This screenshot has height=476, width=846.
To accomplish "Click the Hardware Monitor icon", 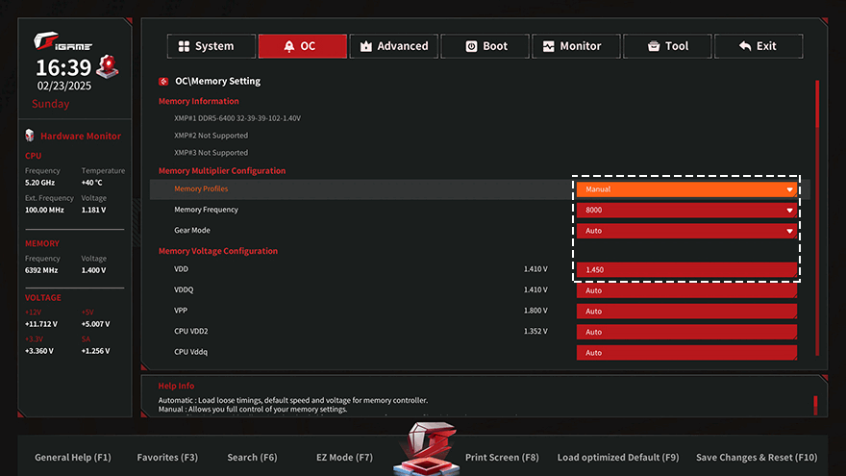I will tap(30, 136).
